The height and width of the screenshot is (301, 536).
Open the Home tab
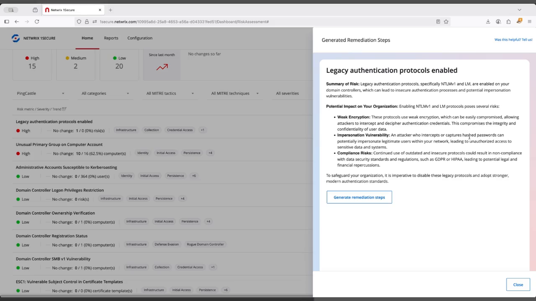pyautogui.click(x=87, y=38)
